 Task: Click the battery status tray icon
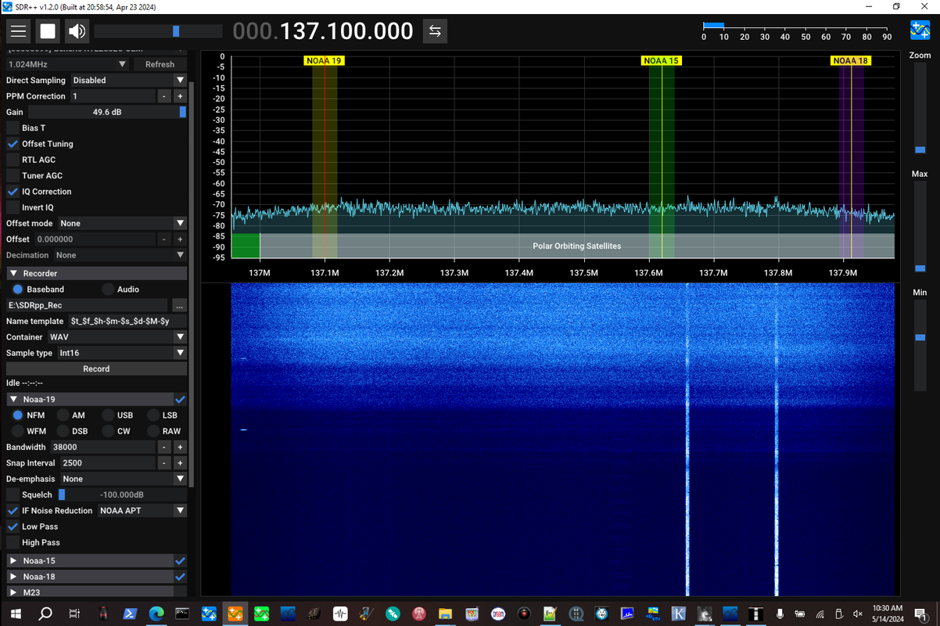point(799,614)
